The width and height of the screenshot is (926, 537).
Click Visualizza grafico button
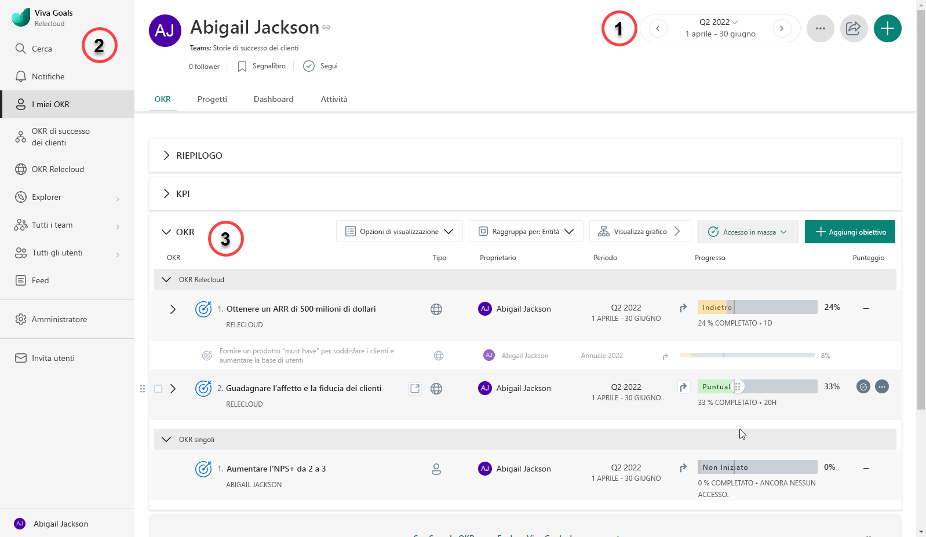pos(640,231)
